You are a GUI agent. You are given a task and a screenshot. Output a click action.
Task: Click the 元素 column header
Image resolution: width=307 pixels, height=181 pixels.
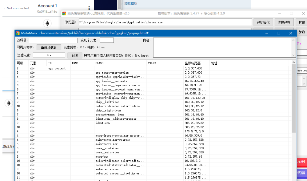[x=38, y=63]
